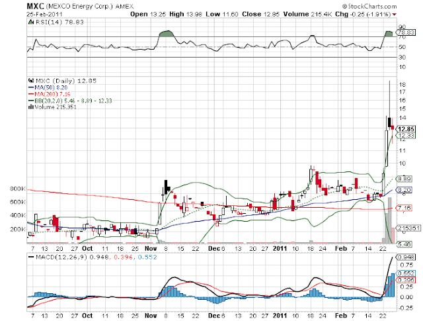Image resolution: width=423 pixels, height=321 pixels.
Task: Click the shaded RSI overbought area in November
Action: point(167,34)
